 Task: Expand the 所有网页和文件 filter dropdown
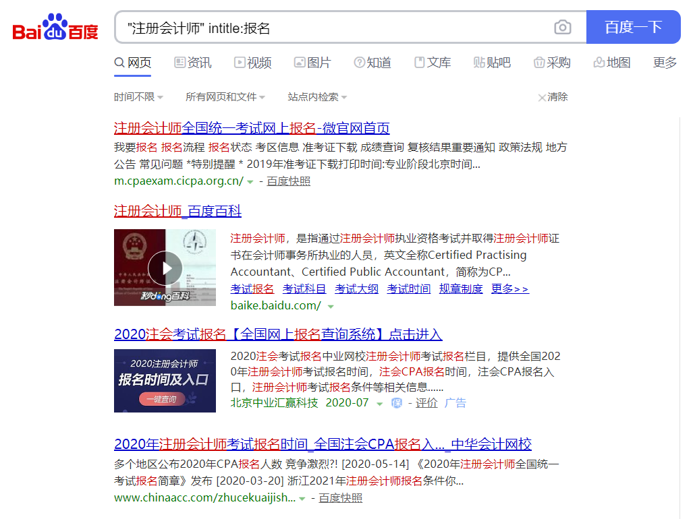225,96
